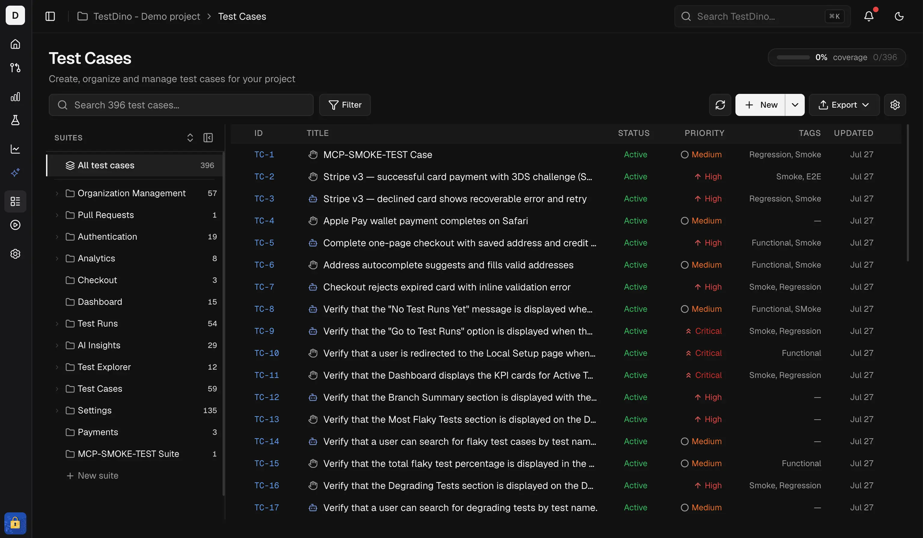923x538 pixels.
Task: Select All test cases suite
Action: point(134,165)
